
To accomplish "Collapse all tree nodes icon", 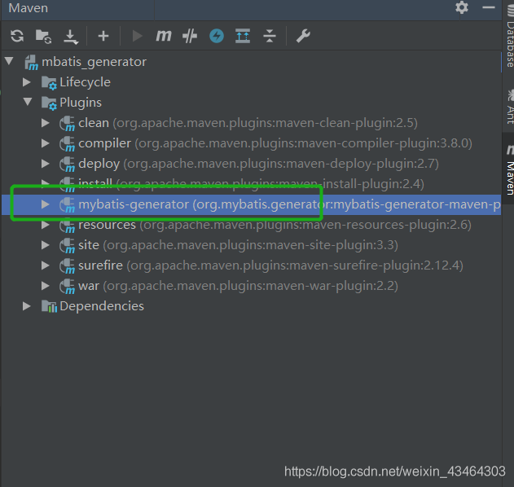I will pos(270,36).
